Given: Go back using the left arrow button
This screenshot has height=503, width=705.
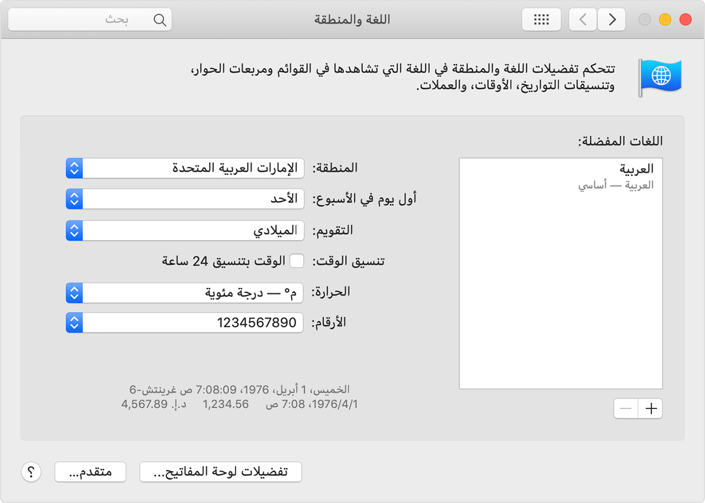Looking at the screenshot, I should click(583, 19).
